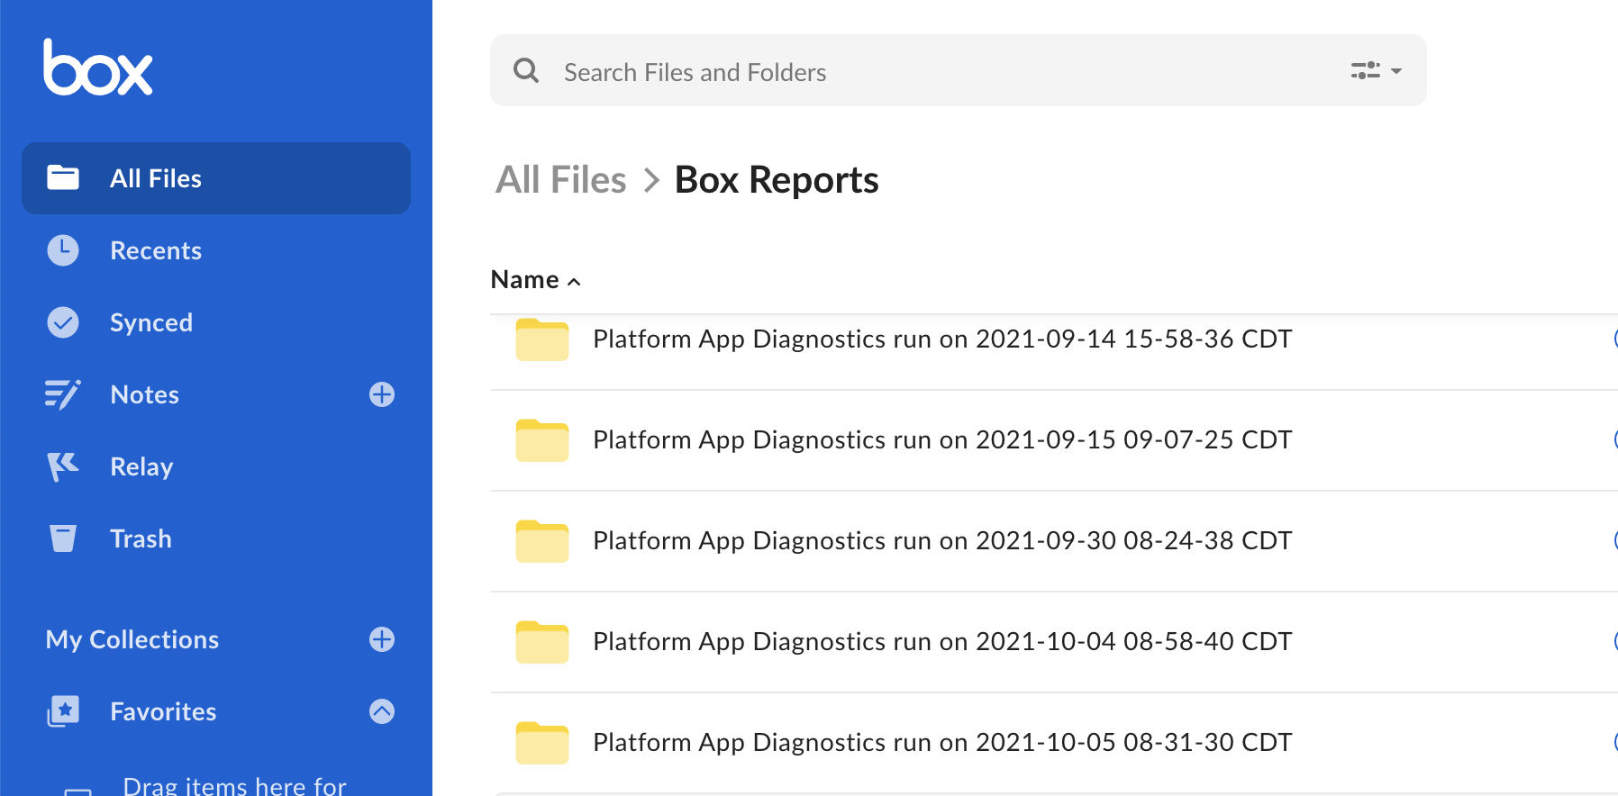This screenshot has width=1618, height=796.
Task: Add a new note with plus icon
Action: [382, 394]
